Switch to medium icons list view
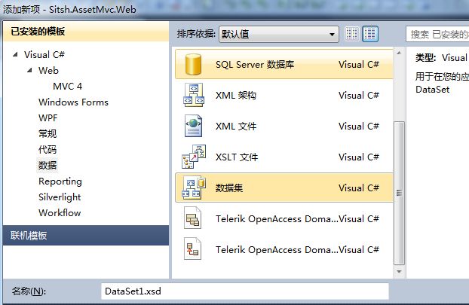 pos(370,34)
